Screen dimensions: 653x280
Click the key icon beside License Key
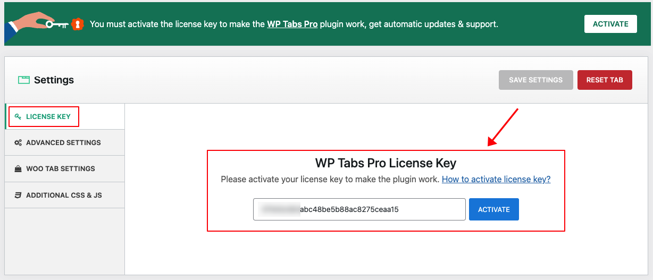click(x=18, y=117)
